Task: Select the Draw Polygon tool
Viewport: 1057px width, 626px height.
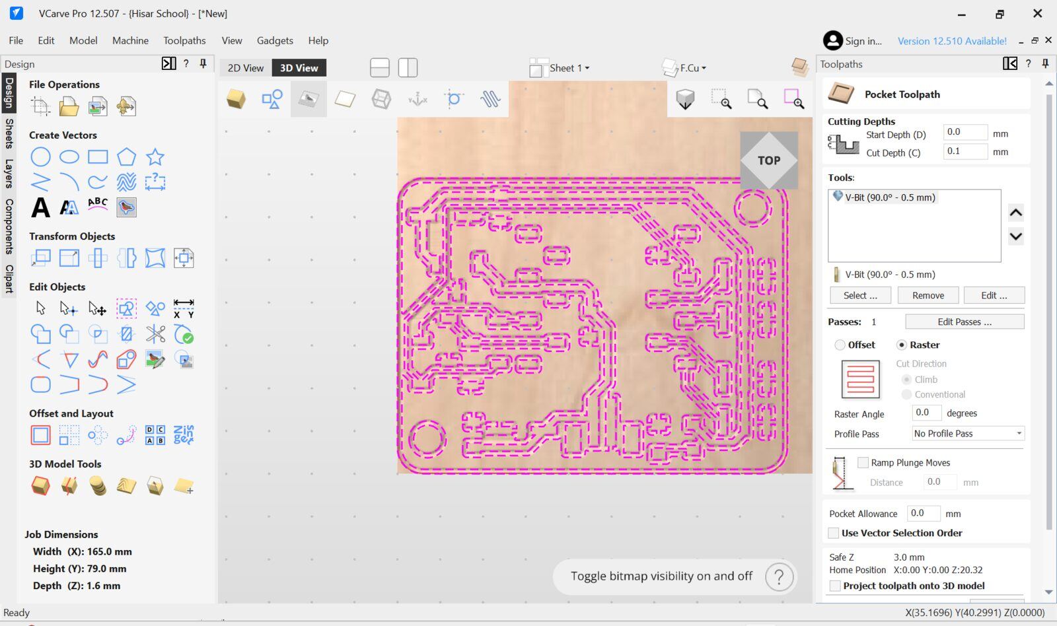Action: (126, 157)
